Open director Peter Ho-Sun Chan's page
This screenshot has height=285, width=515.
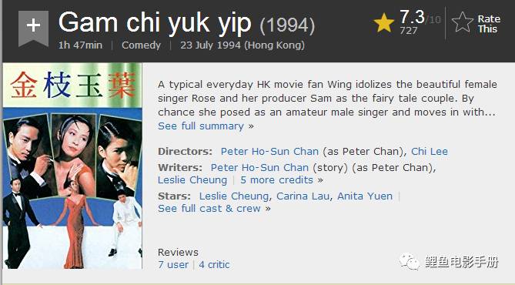269,151
